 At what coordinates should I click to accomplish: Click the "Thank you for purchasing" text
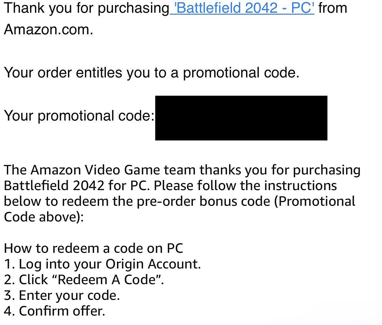coord(86,8)
